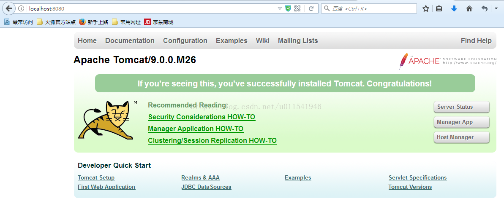Open the 常用网址 bookmark folder
The image size is (504, 204).
(x=126, y=22)
